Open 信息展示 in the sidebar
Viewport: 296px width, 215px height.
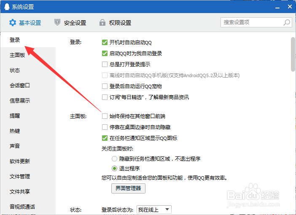(28, 100)
